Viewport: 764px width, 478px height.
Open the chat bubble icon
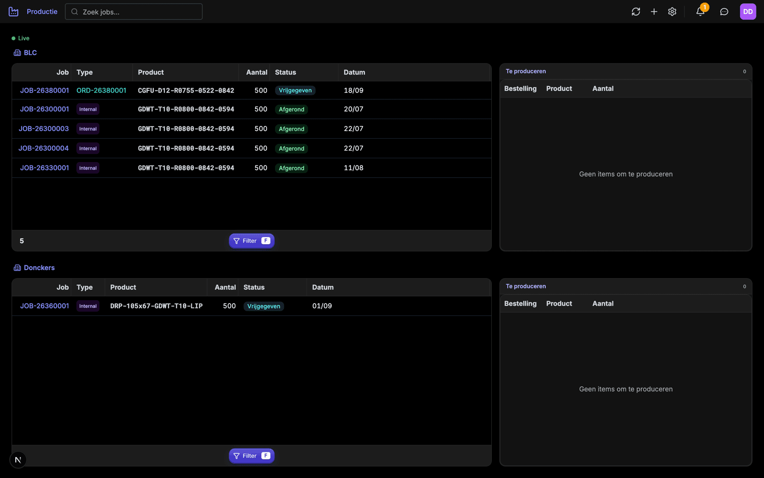tap(724, 11)
